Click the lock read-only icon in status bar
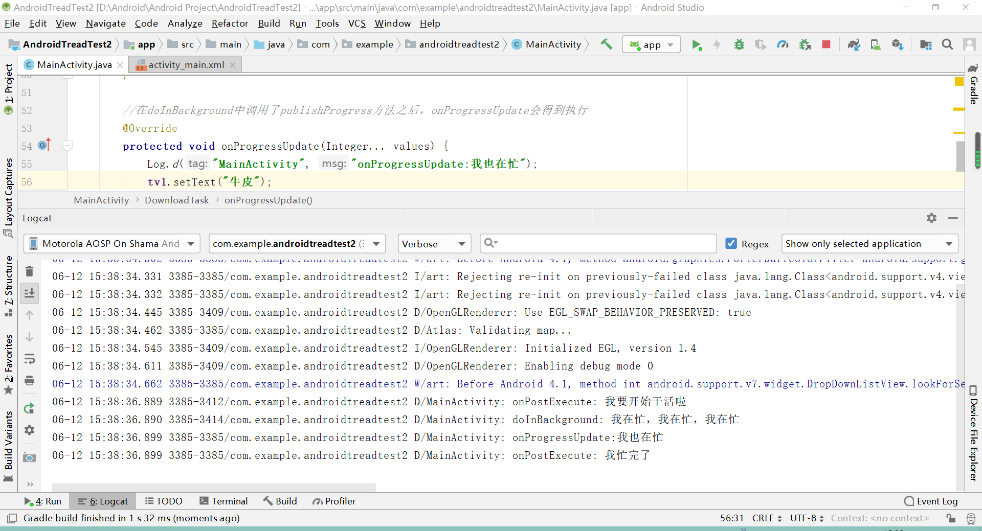The height and width of the screenshot is (531, 982). tap(951, 518)
